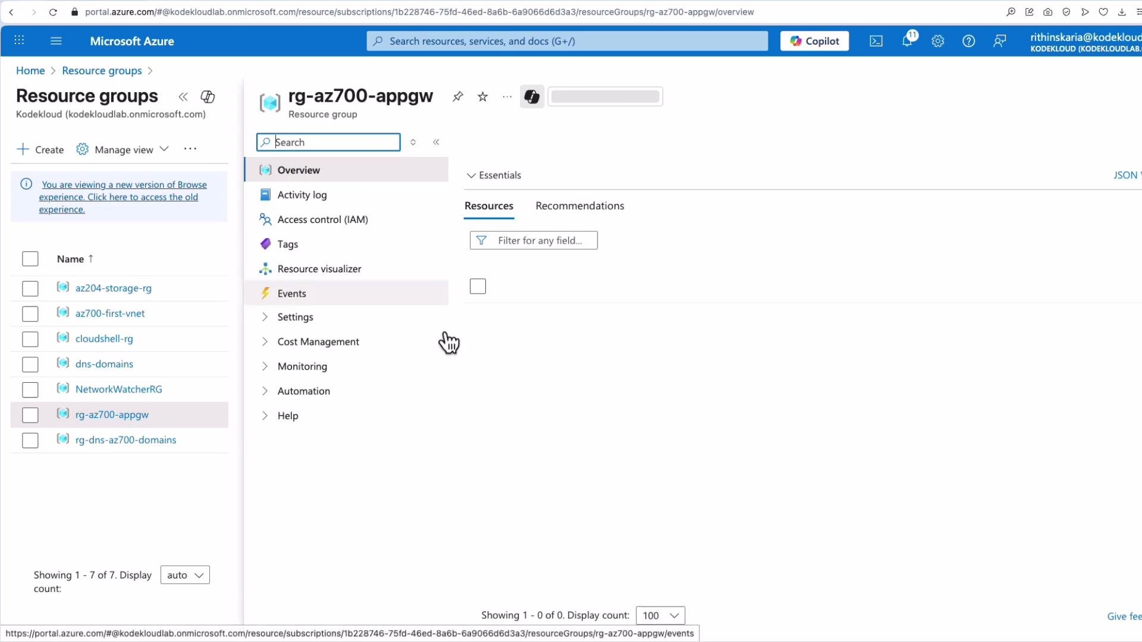
Task: Open the Overview menu item
Action: (346, 170)
